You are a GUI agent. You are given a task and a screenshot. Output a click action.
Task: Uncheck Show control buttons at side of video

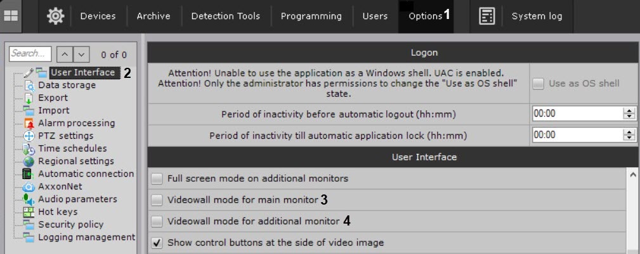coord(157,243)
